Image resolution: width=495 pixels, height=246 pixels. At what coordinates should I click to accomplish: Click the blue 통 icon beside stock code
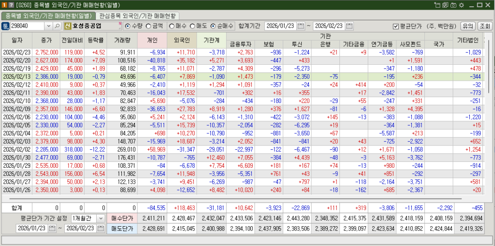click(x=5, y=26)
